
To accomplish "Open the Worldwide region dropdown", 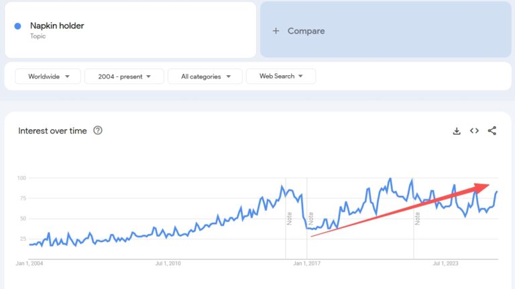I will (x=48, y=76).
